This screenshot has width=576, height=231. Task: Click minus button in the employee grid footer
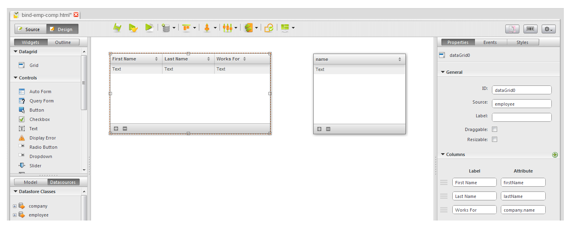click(x=125, y=129)
